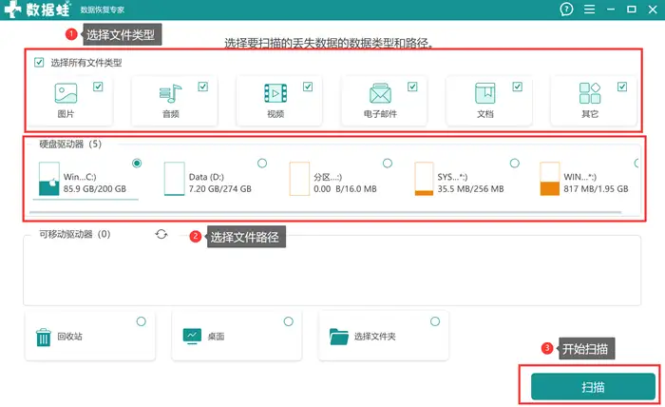This screenshot has height=407, width=665.
Task: Click the 数据恢复专家 title text
Action: (x=103, y=10)
